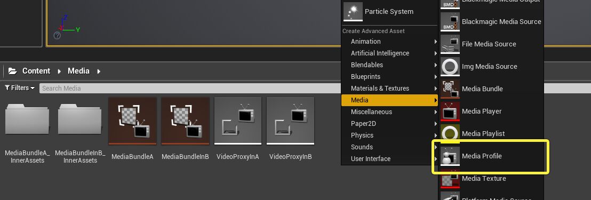Image resolution: width=591 pixels, height=200 pixels.
Task: Click the Create Advanced Asset heading
Action: (373, 31)
